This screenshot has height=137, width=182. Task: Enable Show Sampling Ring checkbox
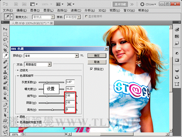(86, 17)
